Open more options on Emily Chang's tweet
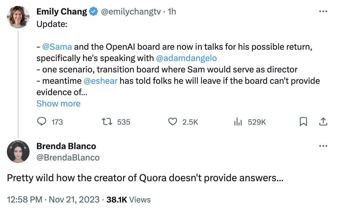Screen dimensions: 337x213 point(323,11)
